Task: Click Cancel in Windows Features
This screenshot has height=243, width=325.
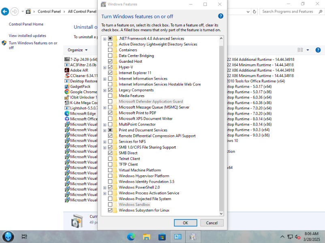Action: coord(212,223)
